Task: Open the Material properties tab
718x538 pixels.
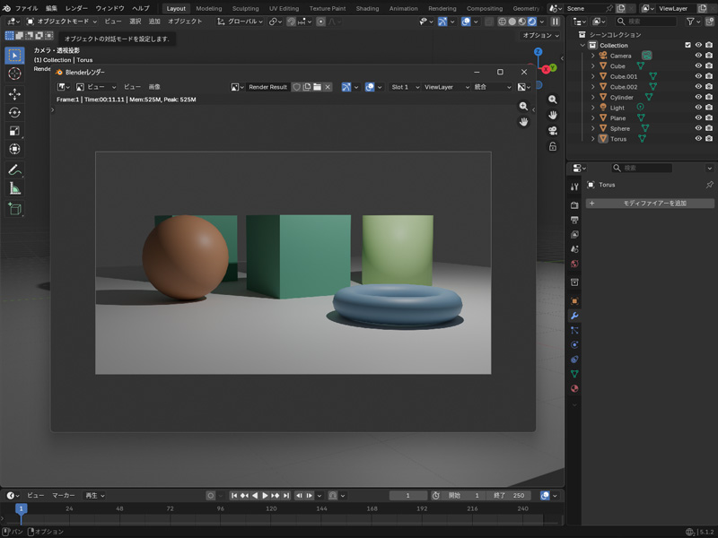Action: click(574, 388)
